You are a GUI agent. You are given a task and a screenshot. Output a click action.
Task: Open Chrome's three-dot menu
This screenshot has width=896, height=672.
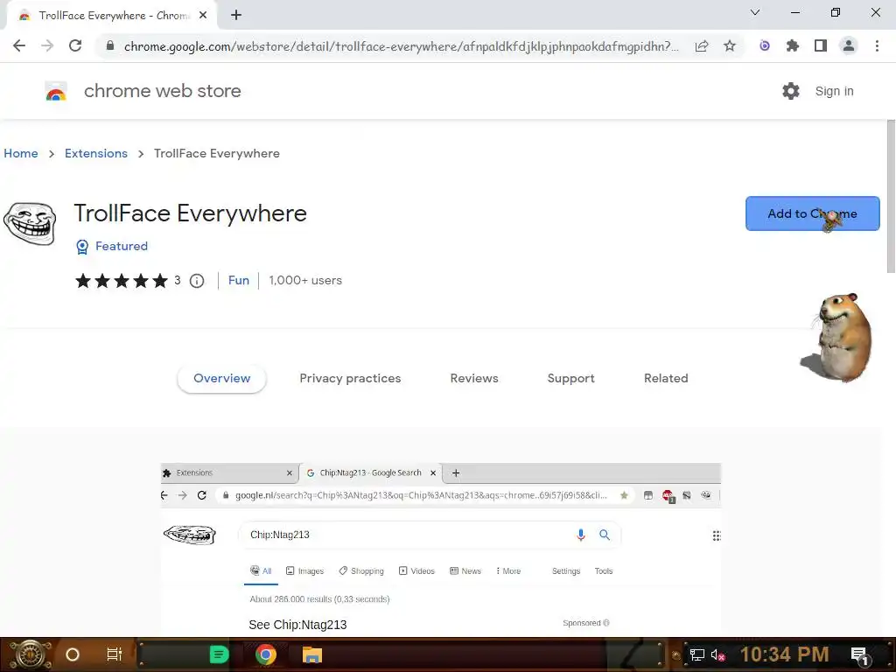coord(877,45)
